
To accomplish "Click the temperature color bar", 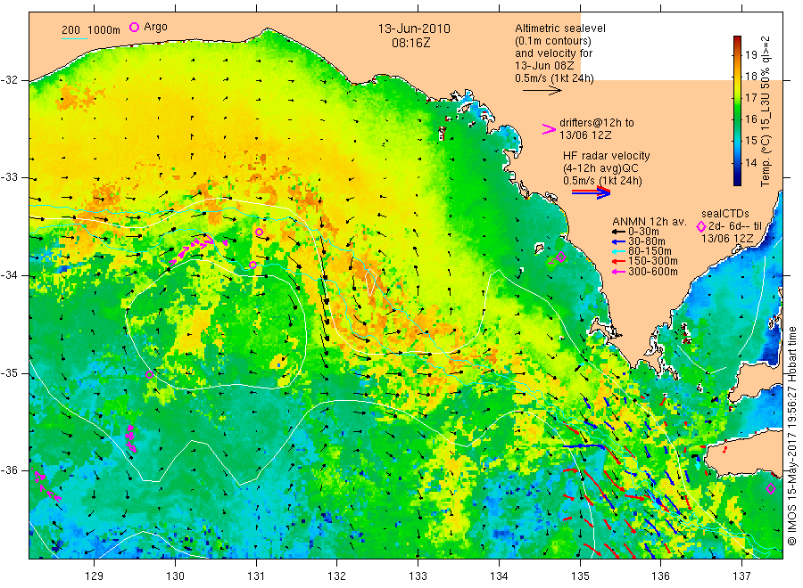I will [x=737, y=110].
